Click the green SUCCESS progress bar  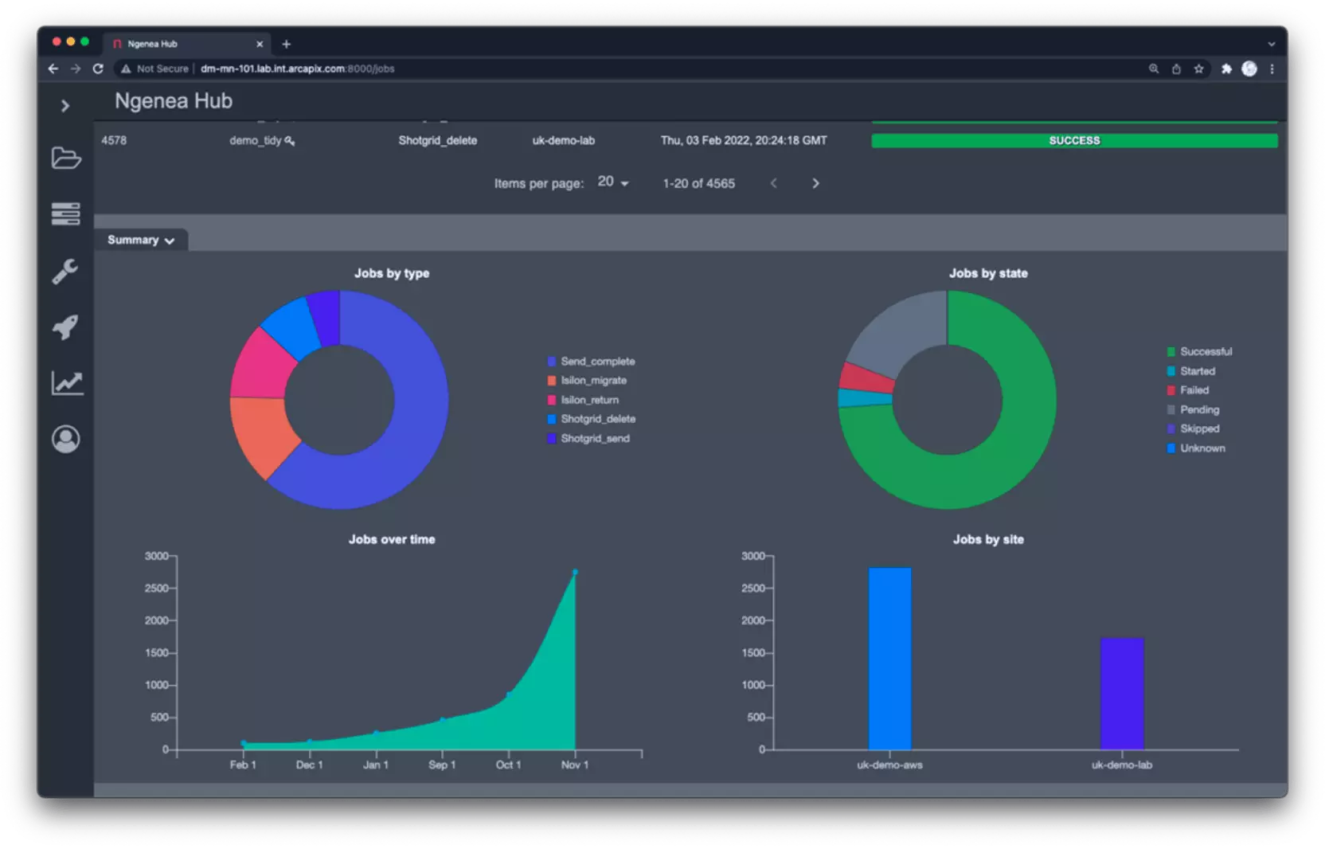(1074, 141)
